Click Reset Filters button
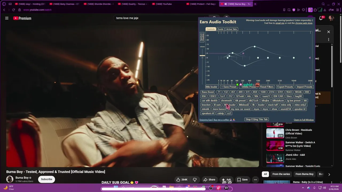This screenshot has width=342, height=192. pyautogui.click(x=267, y=87)
